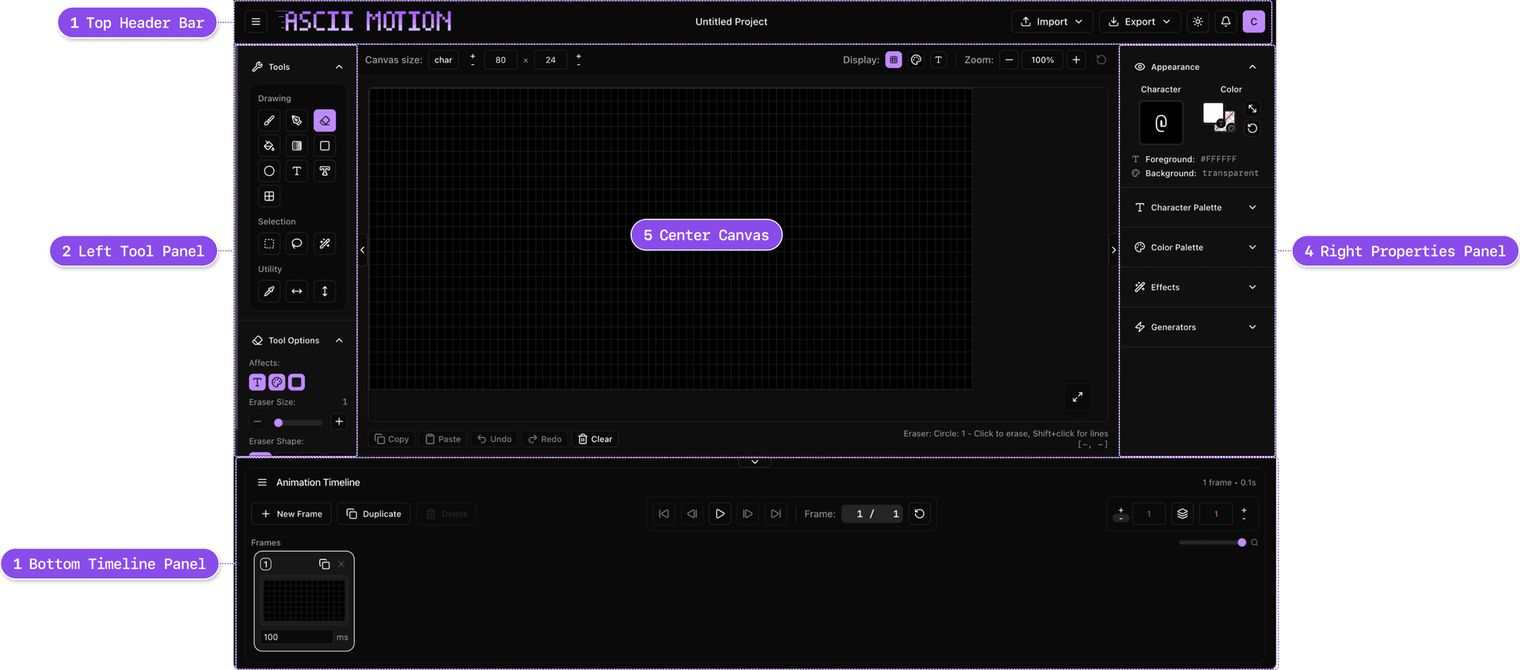Open the hamburger menu in header
Image resolution: width=1520 pixels, height=670 pixels.
pos(256,21)
